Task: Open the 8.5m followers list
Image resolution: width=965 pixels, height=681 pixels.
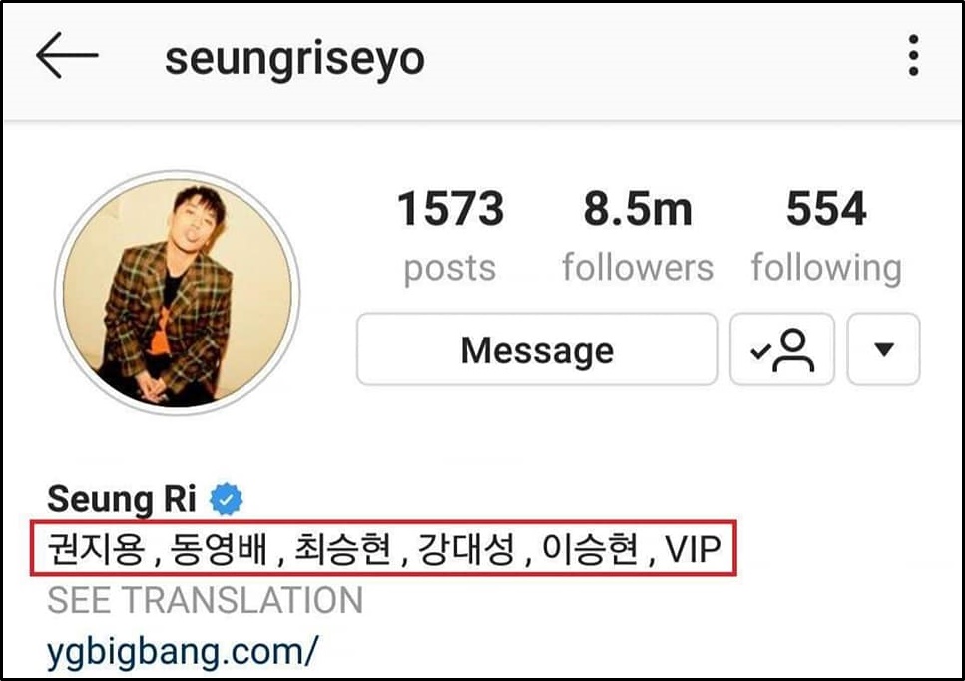Action: (638, 236)
